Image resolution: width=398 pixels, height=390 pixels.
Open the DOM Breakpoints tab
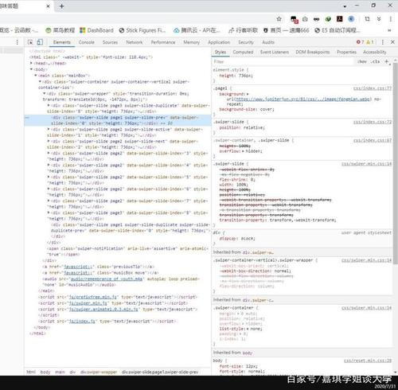pos(313,52)
